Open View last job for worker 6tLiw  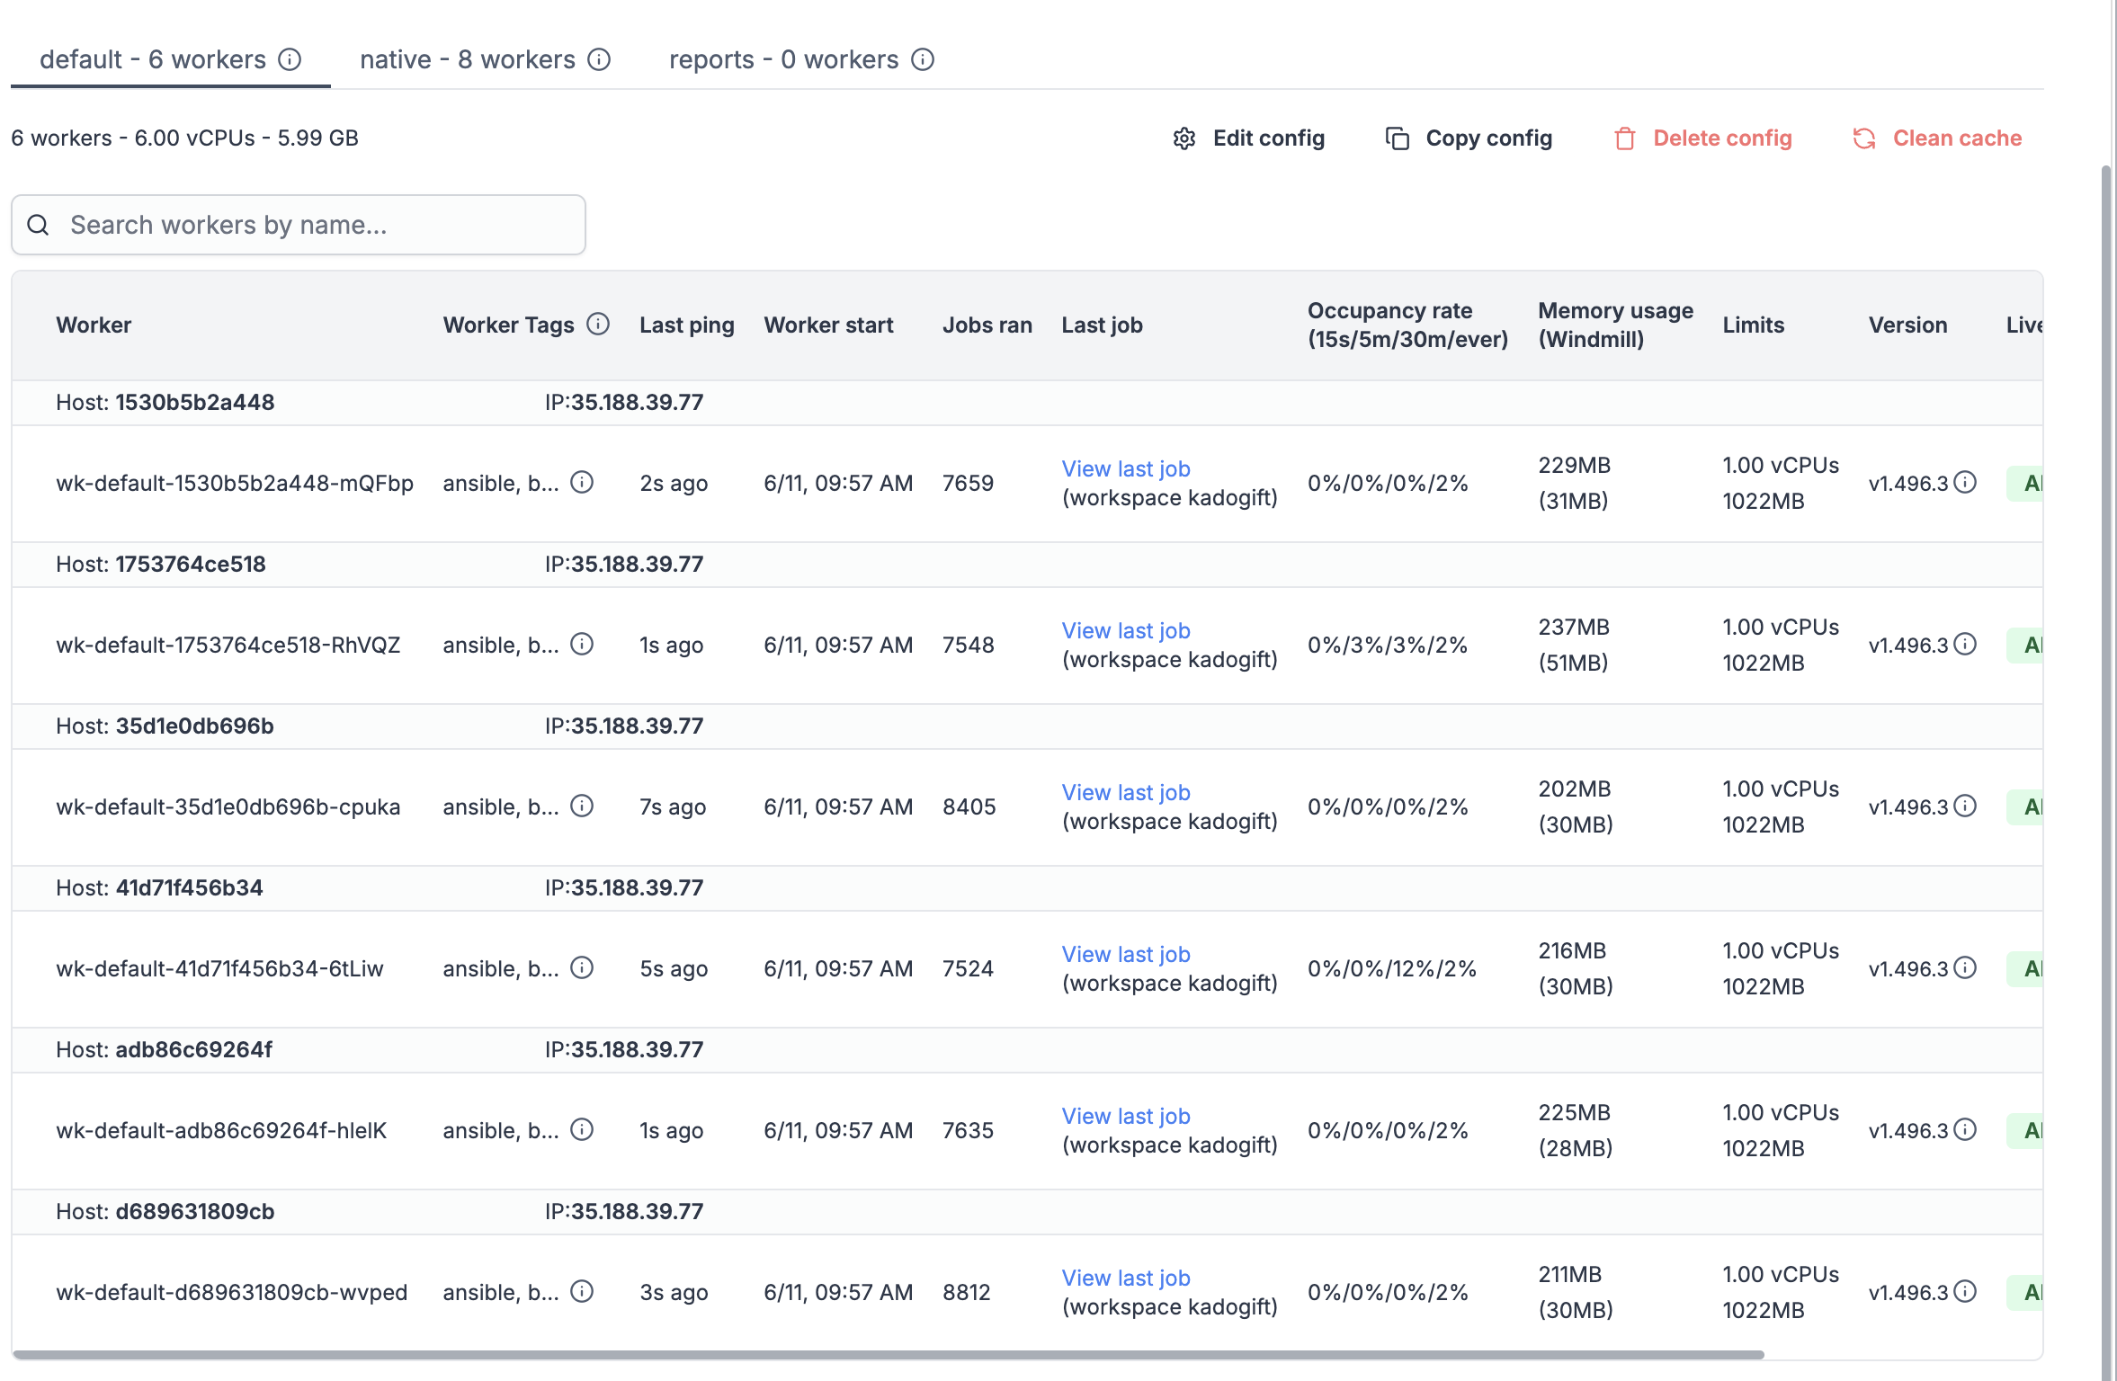coord(1126,954)
